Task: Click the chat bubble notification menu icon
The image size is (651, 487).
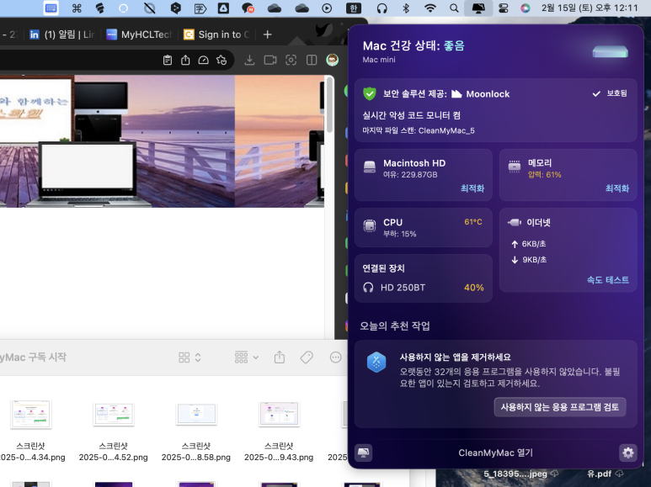Action: coord(248,8)
